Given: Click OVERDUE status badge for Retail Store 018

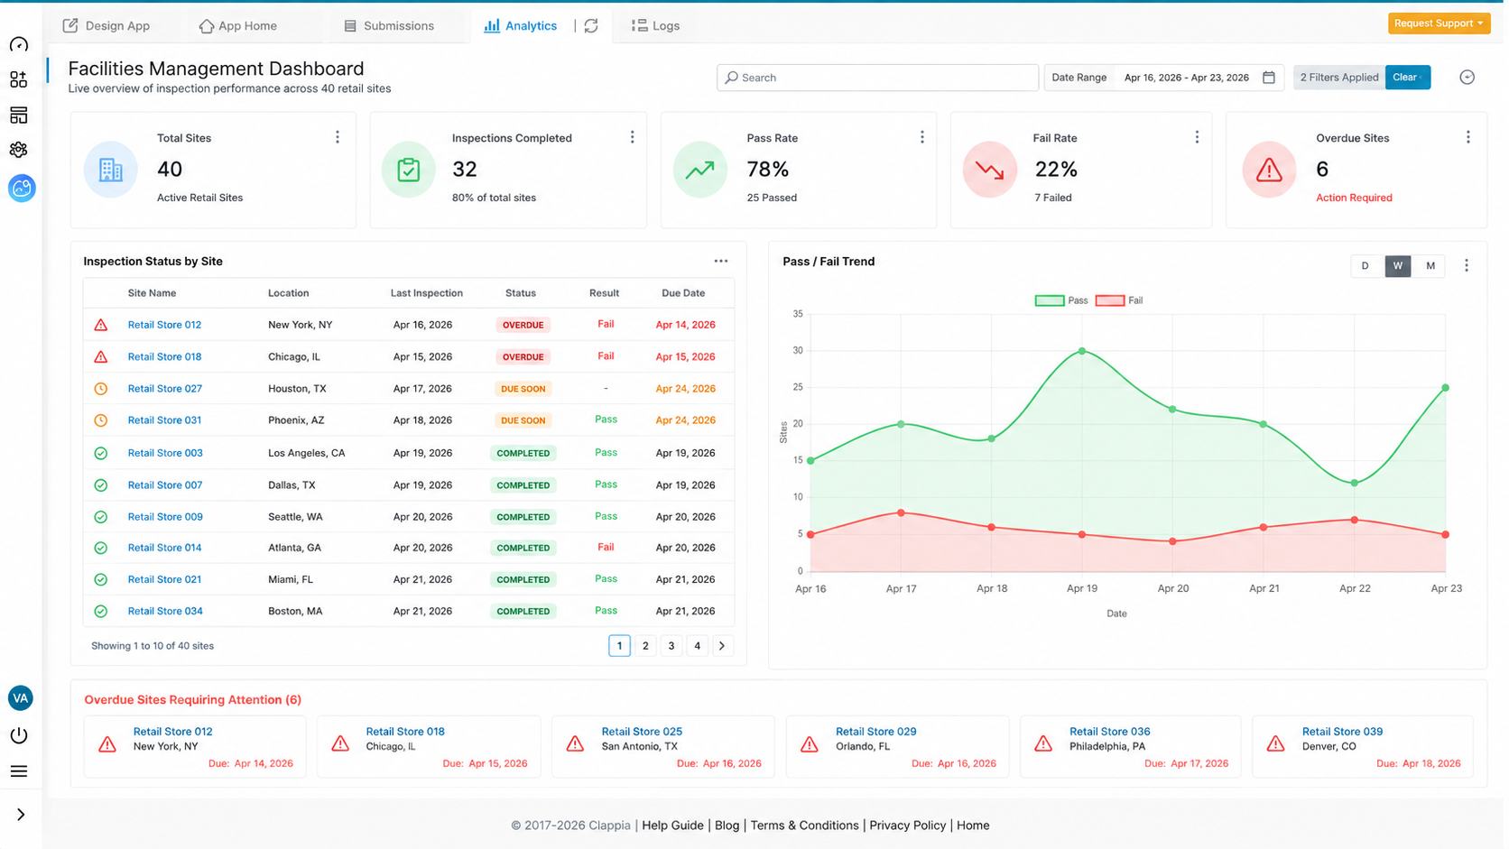Looking at the screenshot, I should point(523,357).
